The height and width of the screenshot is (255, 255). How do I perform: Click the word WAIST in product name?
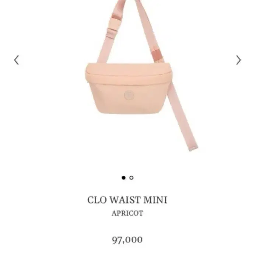click(x=125, y=200)
